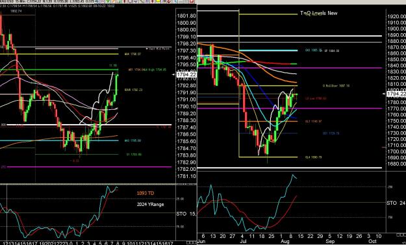Click the 'STO 24' indicator label on right chart
Image resolution: width=406 pixels, height=245 pixels.
point(396,203)
